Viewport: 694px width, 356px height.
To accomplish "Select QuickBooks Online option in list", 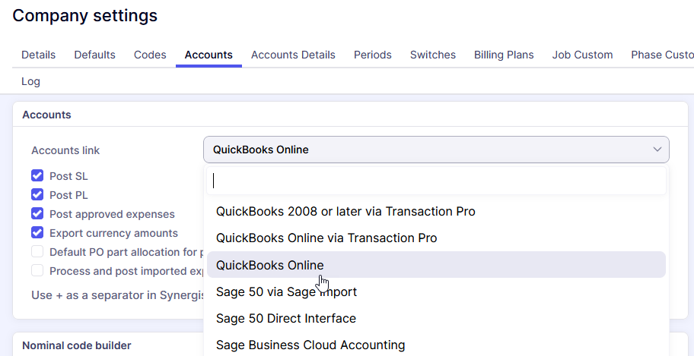I will pos(269,265).
